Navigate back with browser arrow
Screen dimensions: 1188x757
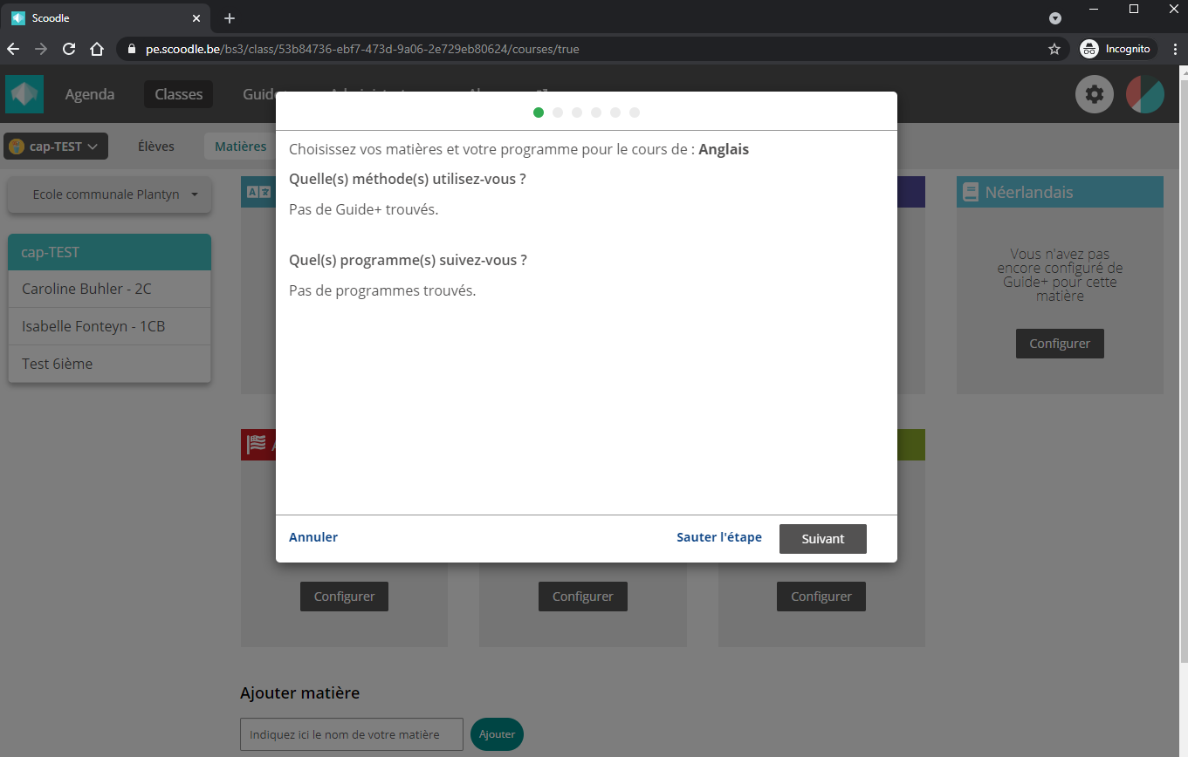[13, 49]
